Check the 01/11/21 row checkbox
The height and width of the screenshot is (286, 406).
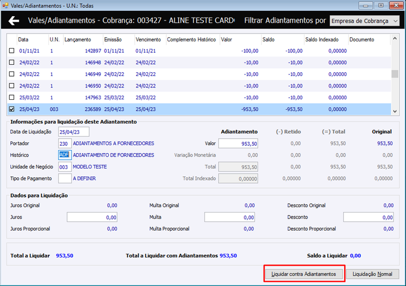click(12, 51)
